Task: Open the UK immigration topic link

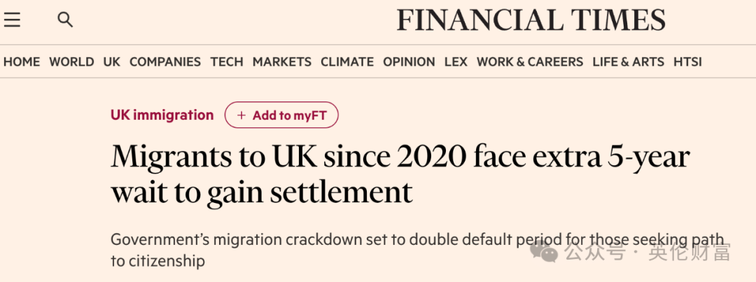Action: [162, 115]
